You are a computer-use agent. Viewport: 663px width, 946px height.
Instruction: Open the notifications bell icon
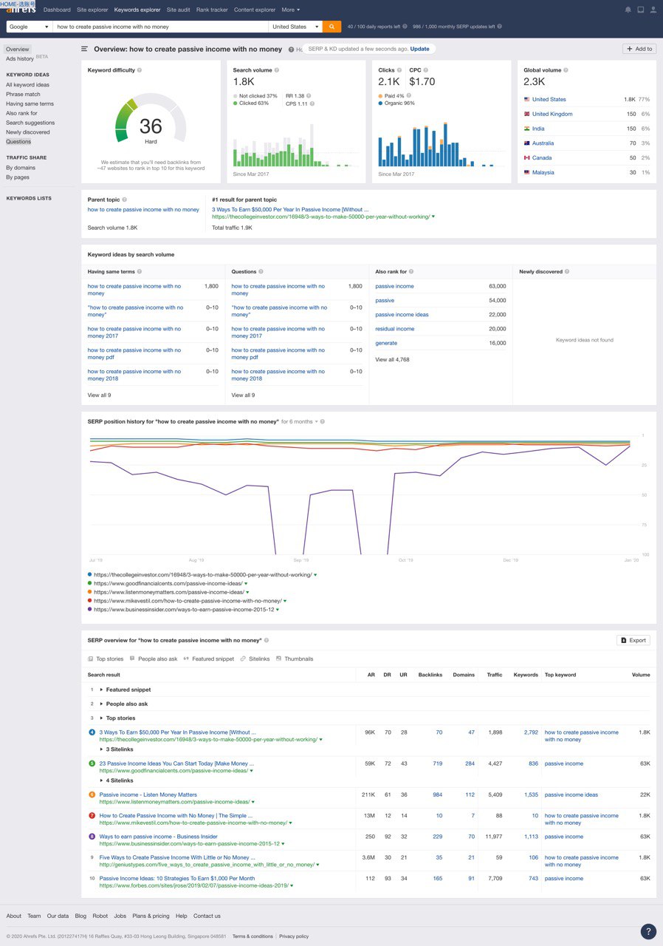[x=628, y=10]
